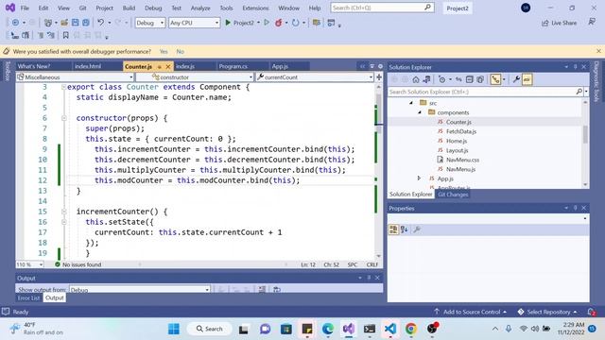Open the currentCount navigation dropdown

tap(315, 77)
